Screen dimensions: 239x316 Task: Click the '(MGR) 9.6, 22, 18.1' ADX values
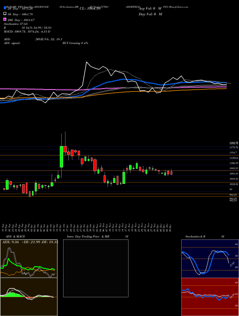click(48, 39)
